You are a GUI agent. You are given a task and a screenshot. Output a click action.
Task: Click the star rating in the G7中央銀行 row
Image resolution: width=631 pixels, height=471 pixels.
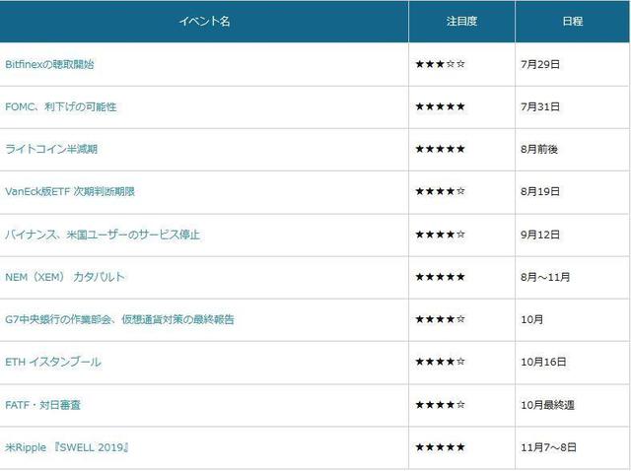coord(441,319)
